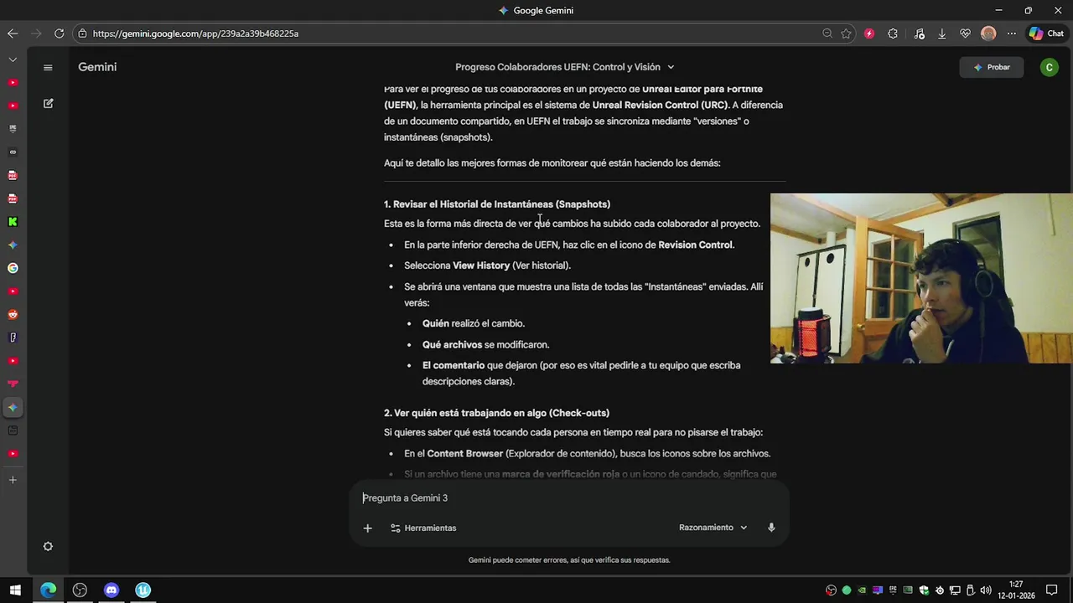Viewport: 1073px width, 603px height.
Task: Open network tray icon
Action: [x=955, y=590]
